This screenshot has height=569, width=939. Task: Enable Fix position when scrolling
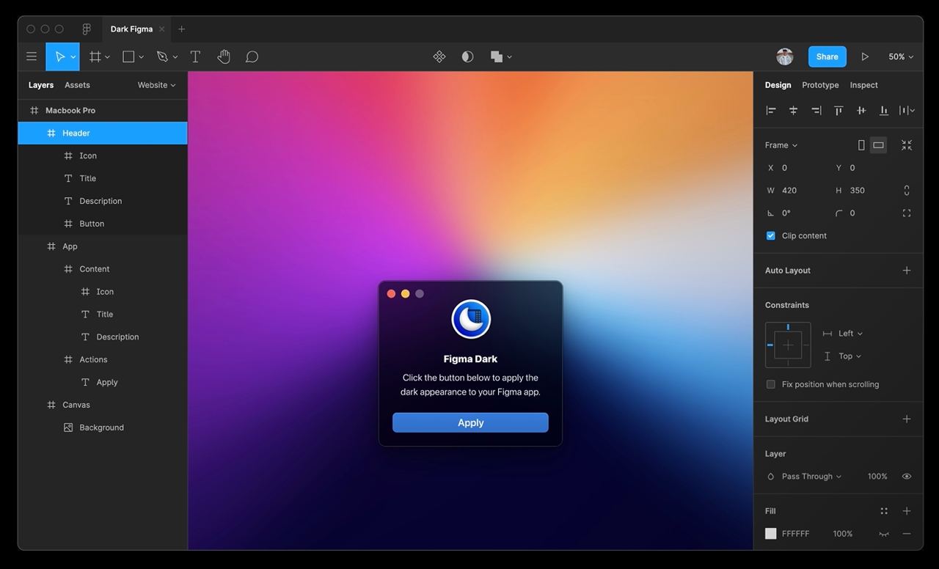tap(770, 384)
